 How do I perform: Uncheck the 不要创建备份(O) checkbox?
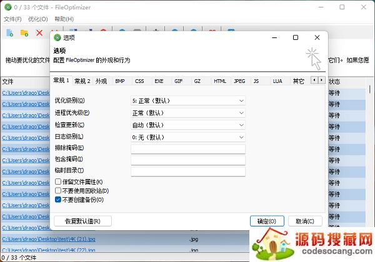pos(58,200)
